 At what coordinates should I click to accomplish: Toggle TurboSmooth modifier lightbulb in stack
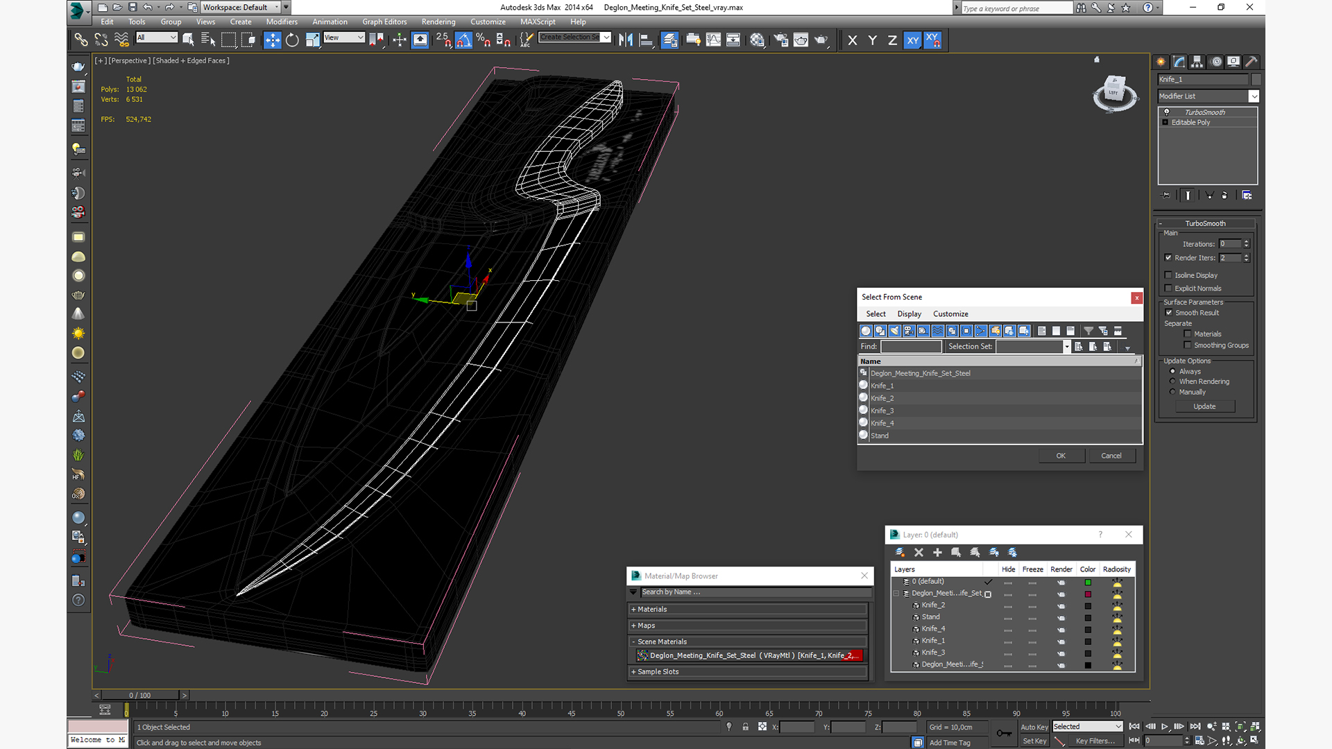coord(1167,112)
